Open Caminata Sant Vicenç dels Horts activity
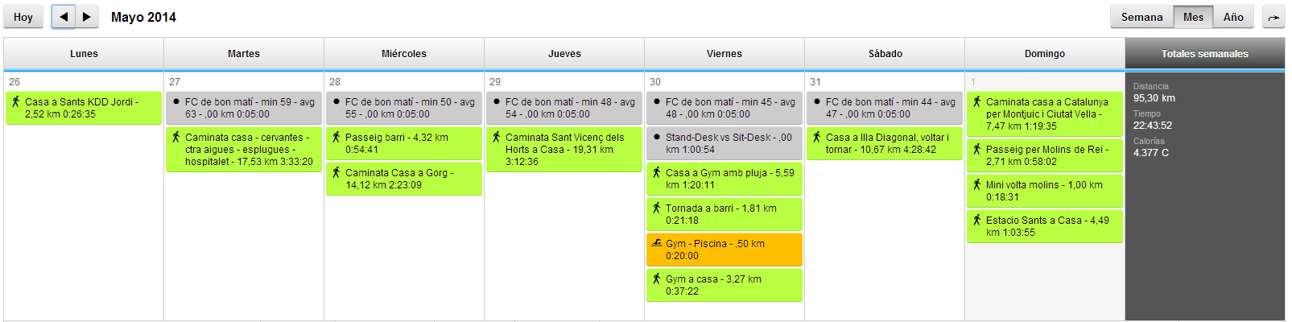 tap(565, 150)
